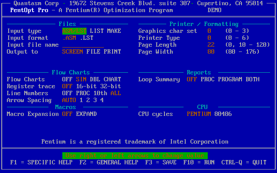Enable EXPAND for Macro Expansion
Screen dimensions: 277x173
87,114
